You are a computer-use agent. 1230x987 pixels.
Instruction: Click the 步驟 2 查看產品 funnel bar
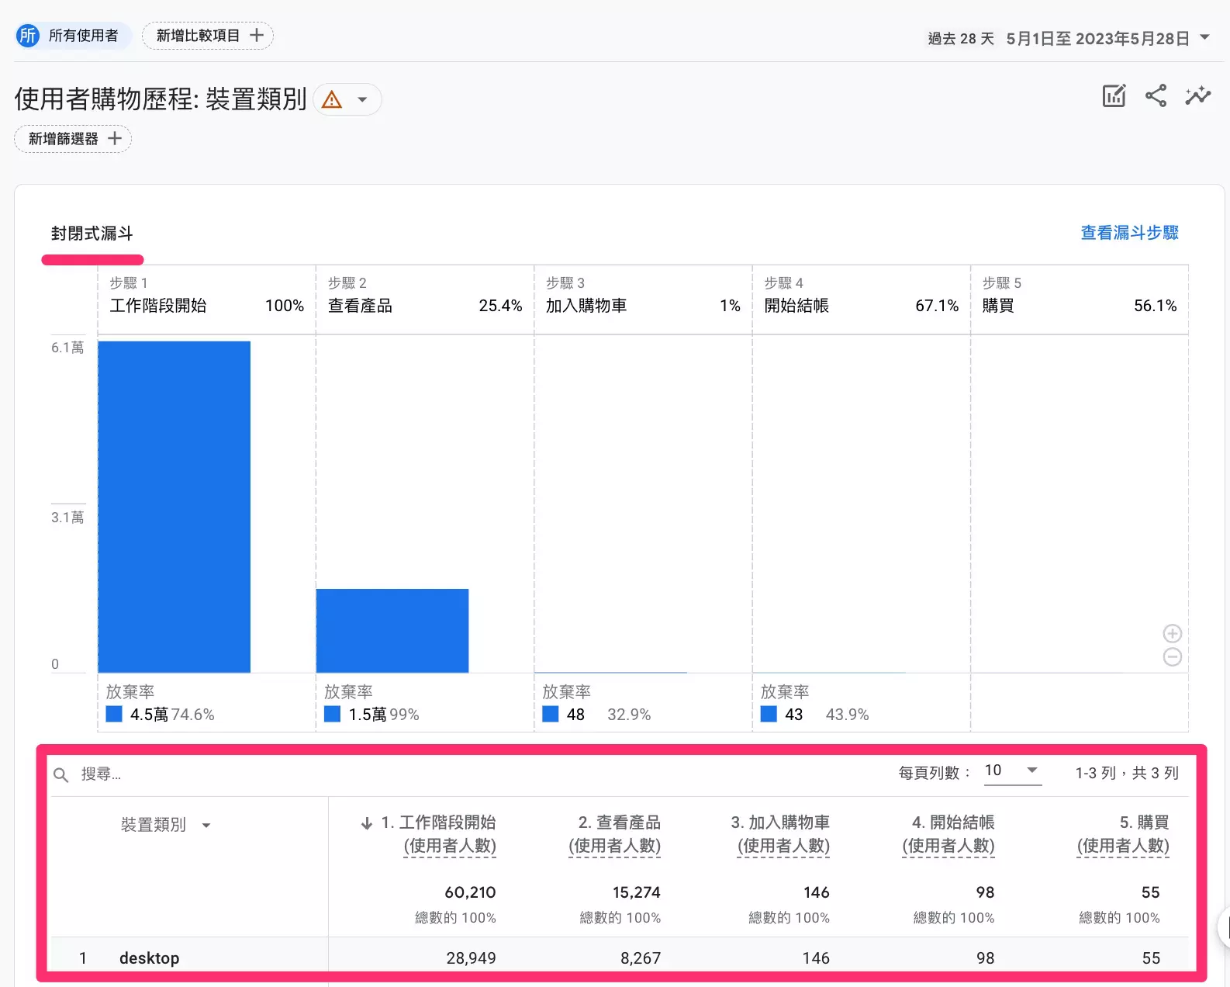click(x=392, y=631)
